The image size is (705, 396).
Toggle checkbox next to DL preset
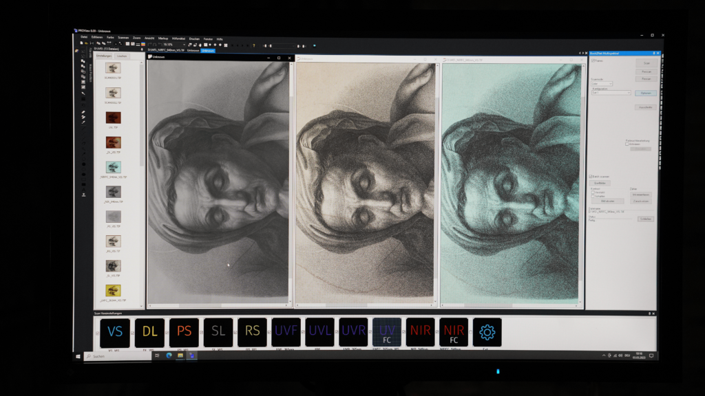coord(132,333)
